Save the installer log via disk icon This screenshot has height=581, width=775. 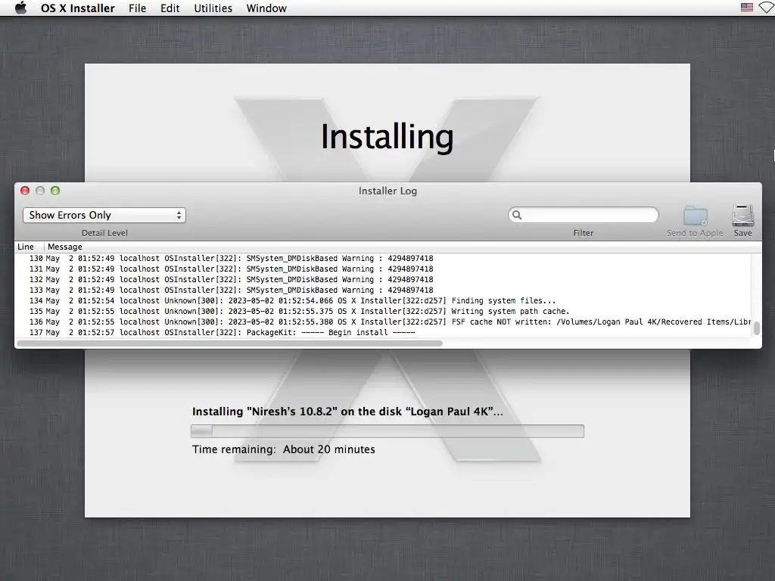(743, 216)
